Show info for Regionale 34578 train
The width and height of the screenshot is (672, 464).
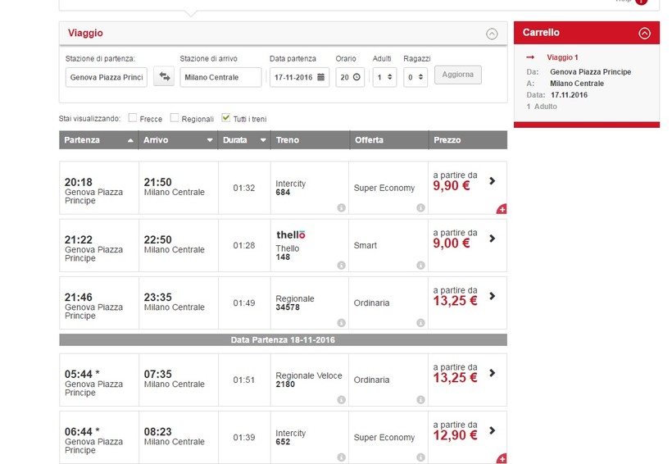(341, 323)
